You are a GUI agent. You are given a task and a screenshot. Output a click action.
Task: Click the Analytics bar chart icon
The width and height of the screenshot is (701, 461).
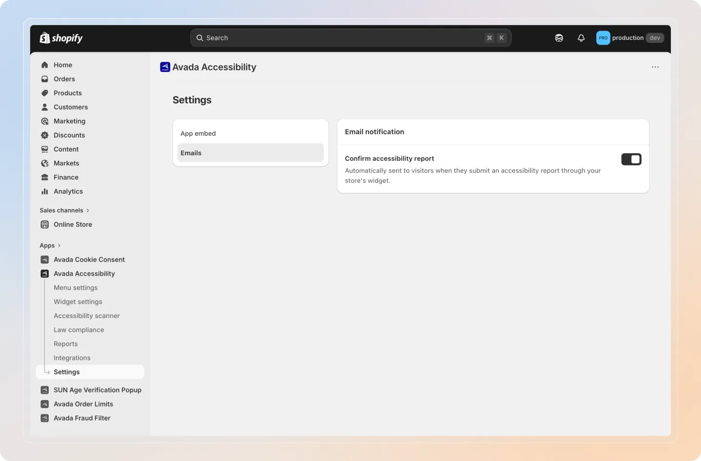point(45,192)
